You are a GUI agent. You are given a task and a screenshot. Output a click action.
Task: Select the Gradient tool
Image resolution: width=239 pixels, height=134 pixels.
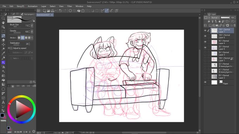3,85
